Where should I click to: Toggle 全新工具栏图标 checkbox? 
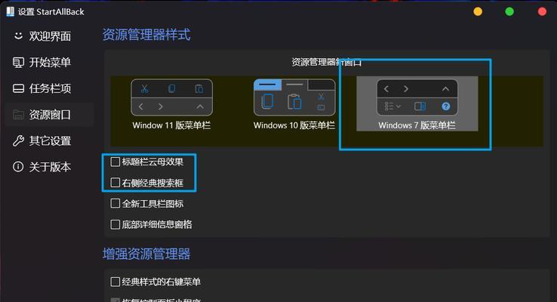click(115, 204)
